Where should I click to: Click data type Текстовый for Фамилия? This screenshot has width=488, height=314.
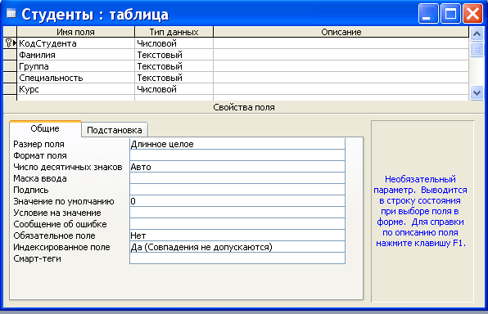coord(174,55)
